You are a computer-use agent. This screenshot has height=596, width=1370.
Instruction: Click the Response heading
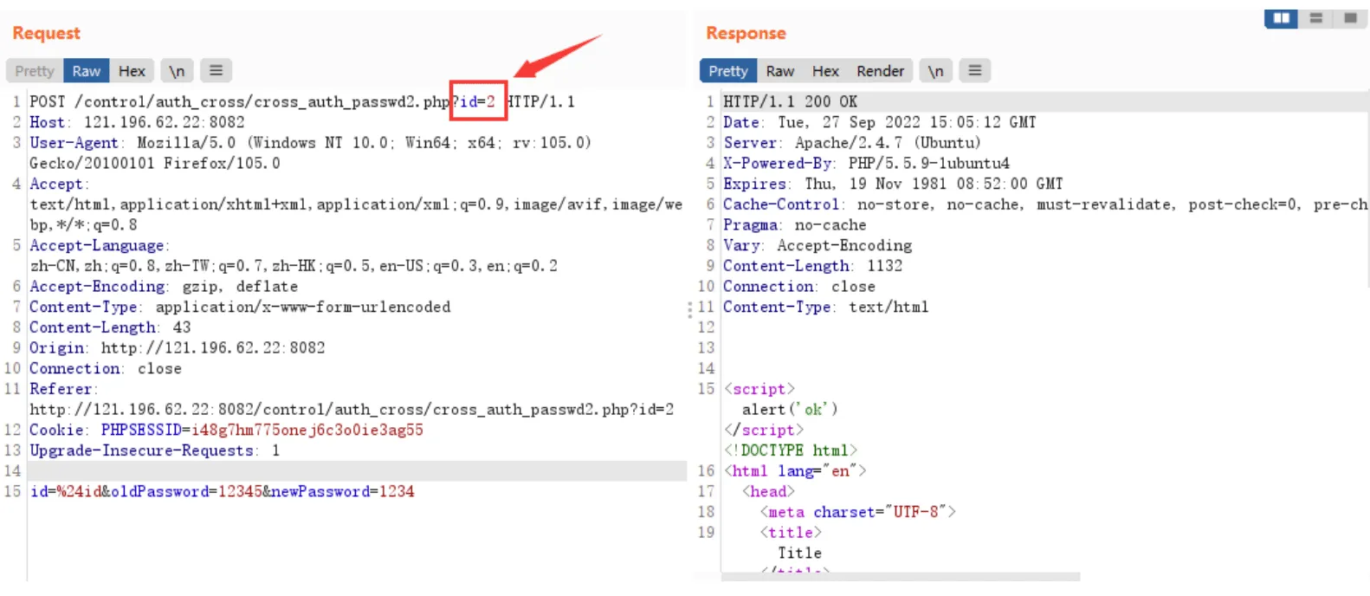pyautogui.click(x=746, y=33)
